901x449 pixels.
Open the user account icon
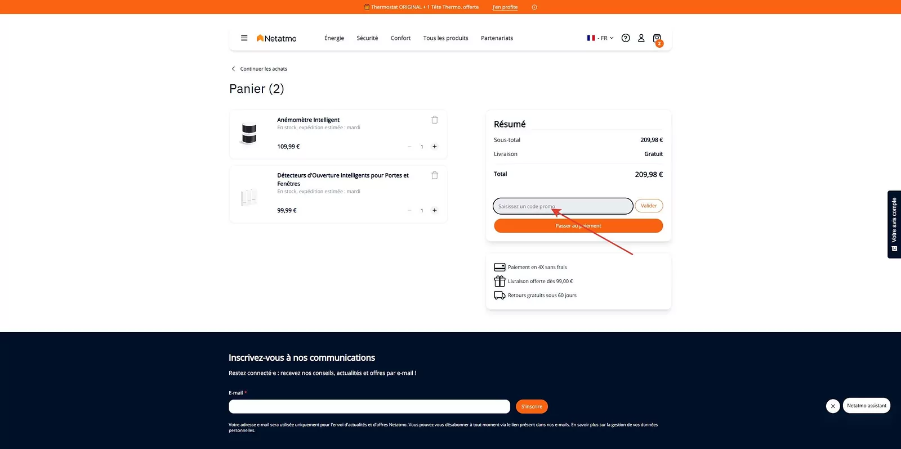pos(641,38)
